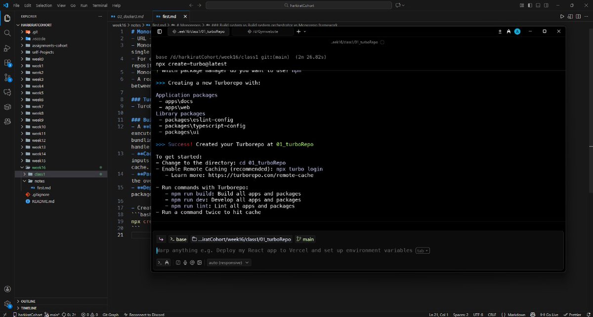Click the attach context @ icon in Warp input
Image resolution: width=593 pixels, height=317 pixels.
tap(192, 263)
